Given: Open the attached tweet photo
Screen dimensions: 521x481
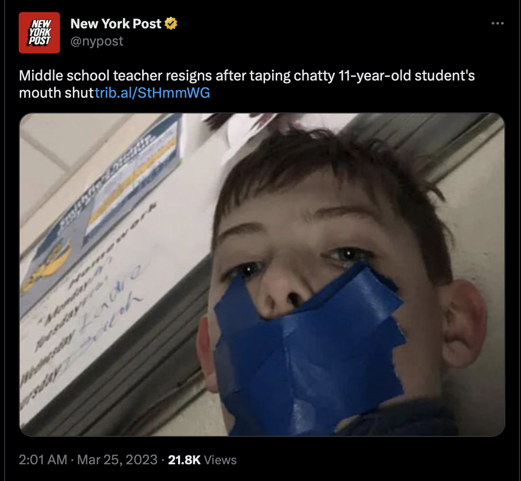Looking at the screenshot, I should (262, 274).
